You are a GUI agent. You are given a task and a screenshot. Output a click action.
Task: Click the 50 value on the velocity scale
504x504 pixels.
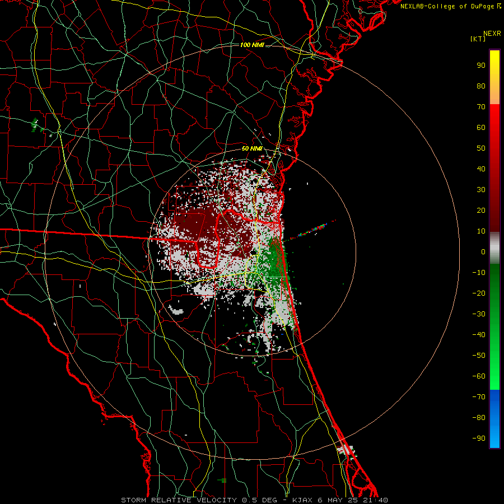coord(481,148)
